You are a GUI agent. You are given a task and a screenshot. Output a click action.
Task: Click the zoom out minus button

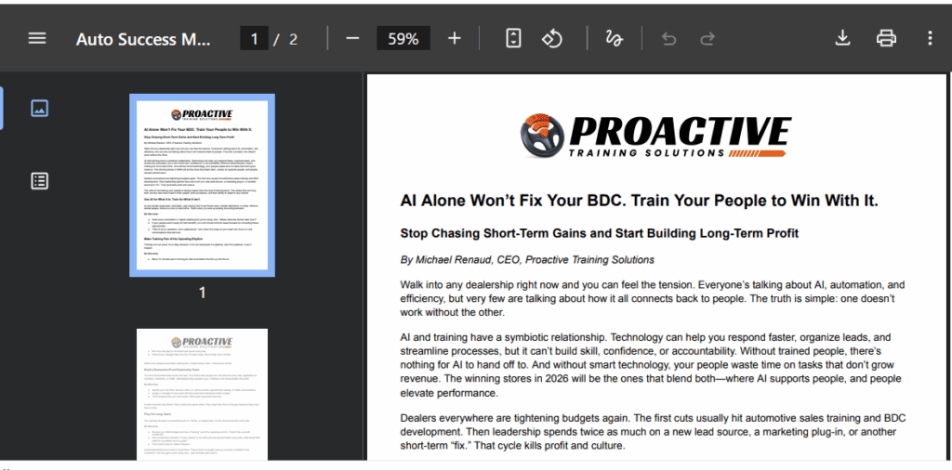pyautogui.click(x=352, y=38)
